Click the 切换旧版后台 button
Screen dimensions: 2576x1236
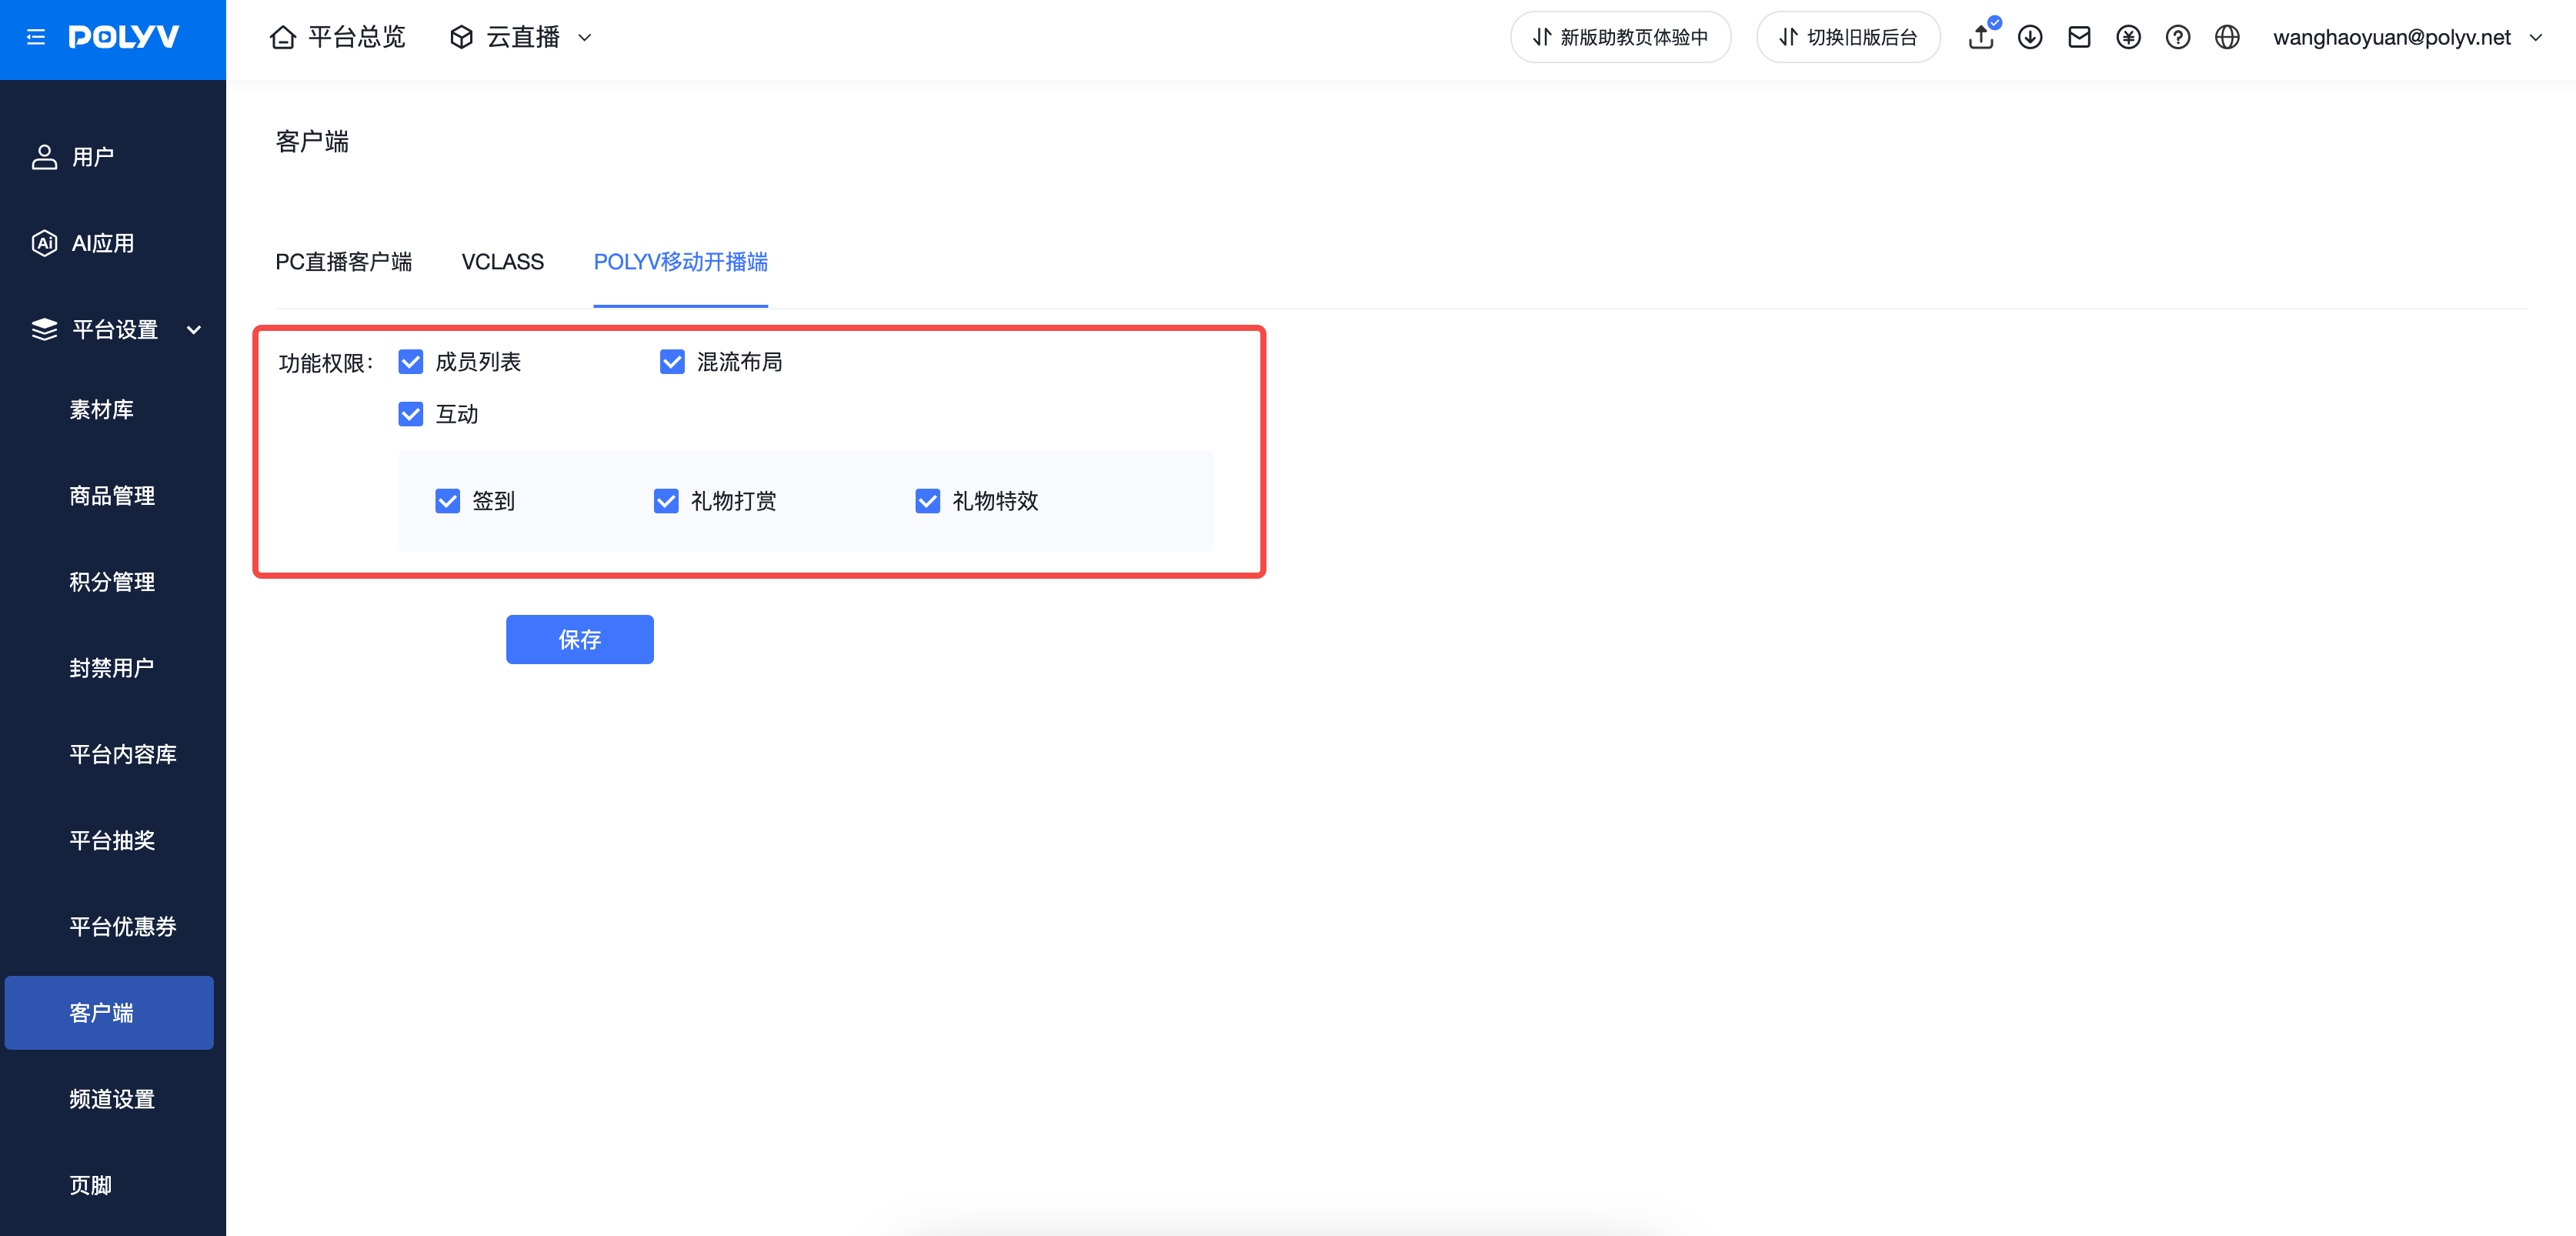1848,38
